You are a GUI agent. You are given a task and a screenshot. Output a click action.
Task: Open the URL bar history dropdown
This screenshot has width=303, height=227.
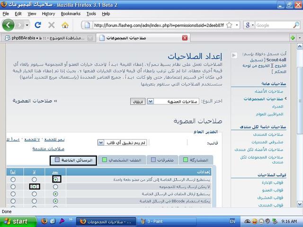[x=237, y=25]
